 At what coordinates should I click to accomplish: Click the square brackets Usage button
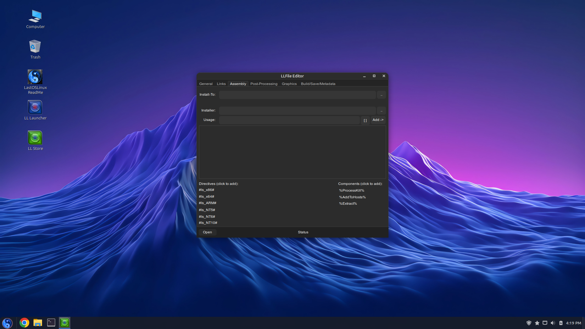point(365,120)
